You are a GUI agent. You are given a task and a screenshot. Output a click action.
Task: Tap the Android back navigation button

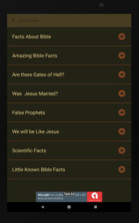[42, 207]
